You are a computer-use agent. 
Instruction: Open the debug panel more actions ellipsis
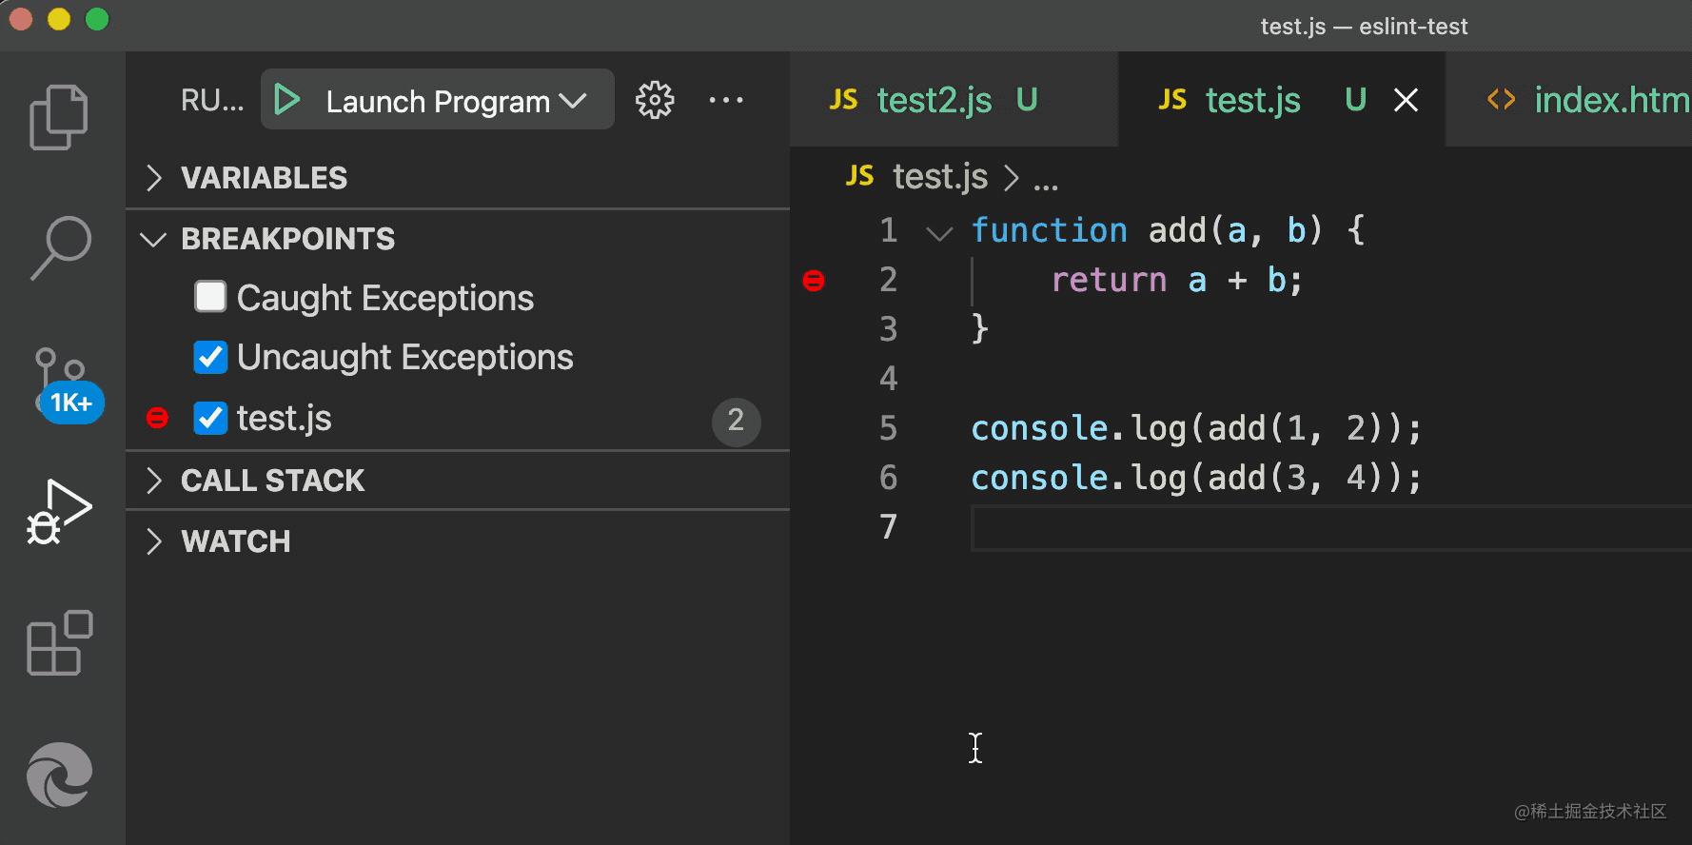point(726,100)
